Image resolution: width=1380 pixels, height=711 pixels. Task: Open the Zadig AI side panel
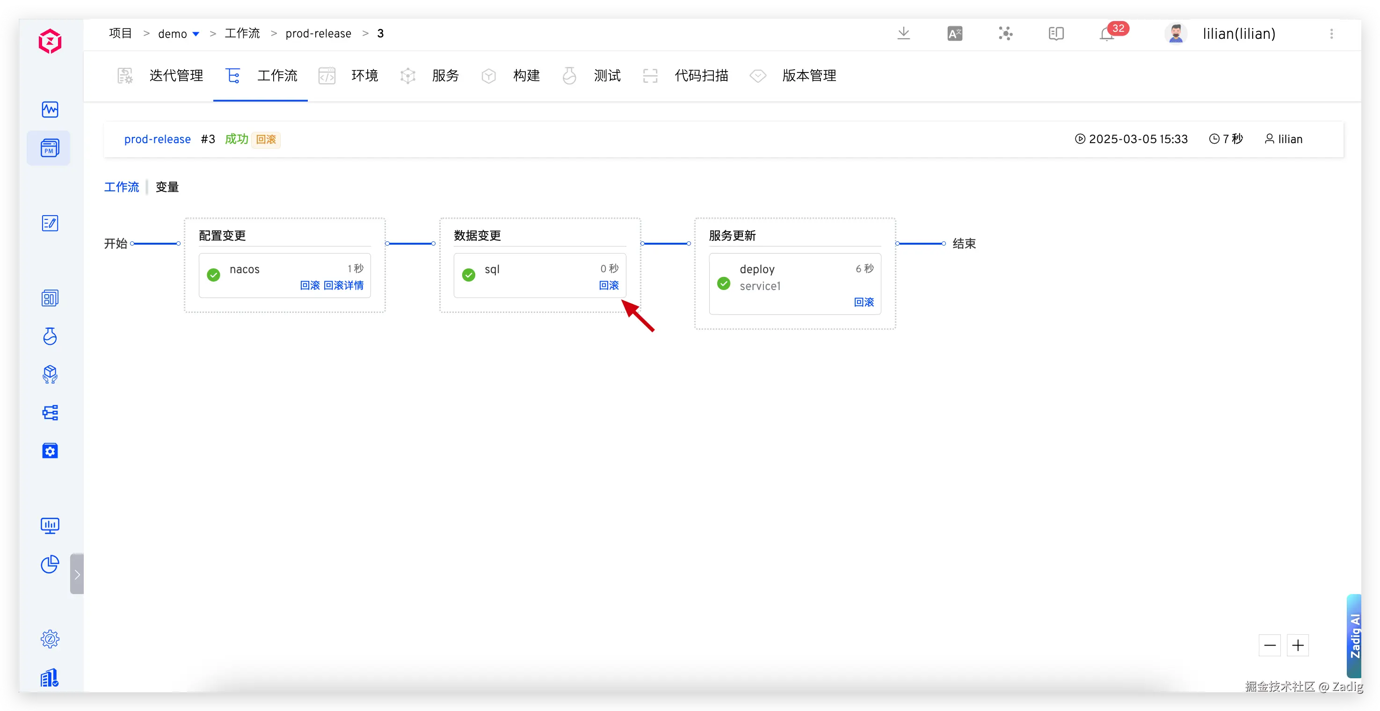pyautogui.click(x=1354, y=636)
